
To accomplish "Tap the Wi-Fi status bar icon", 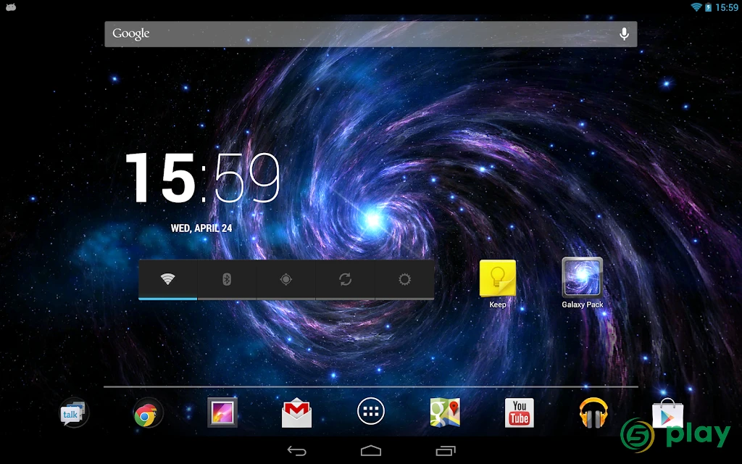I will pyautogui.click(x=696, y=7).
